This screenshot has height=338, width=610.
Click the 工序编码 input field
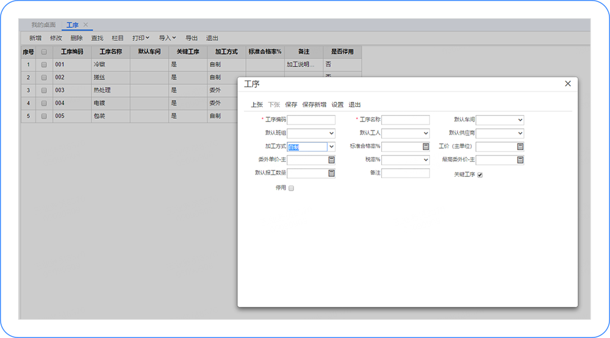tap(311, 120)
